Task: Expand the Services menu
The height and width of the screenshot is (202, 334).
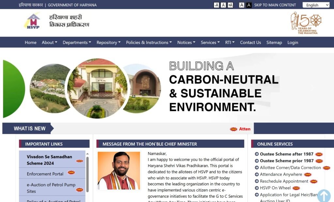Action: (x=210, y=43)
